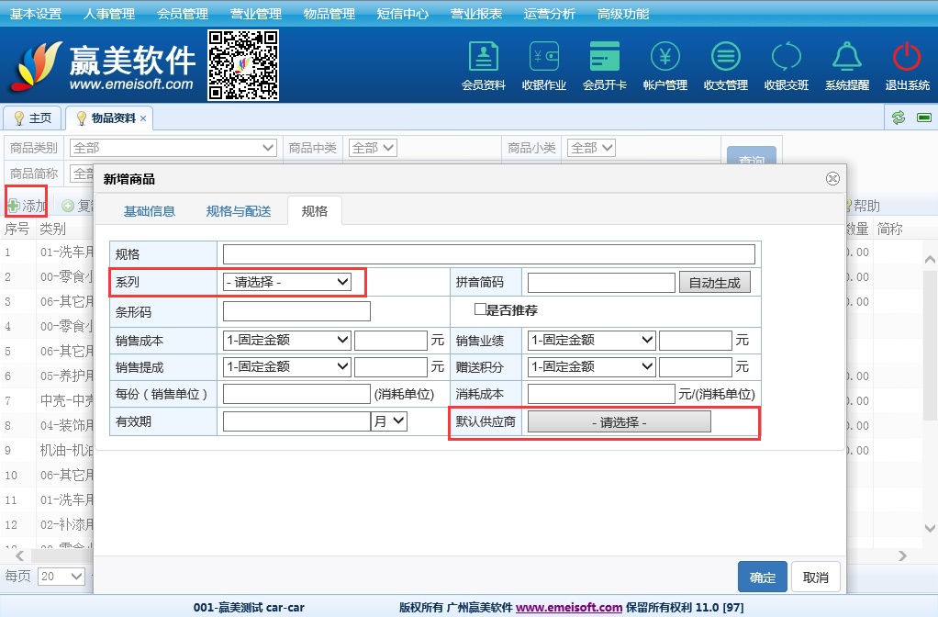The height and width of the screenshot is (617, 938).
Task: Click the 规格 text input field
Action: (488, 254)
